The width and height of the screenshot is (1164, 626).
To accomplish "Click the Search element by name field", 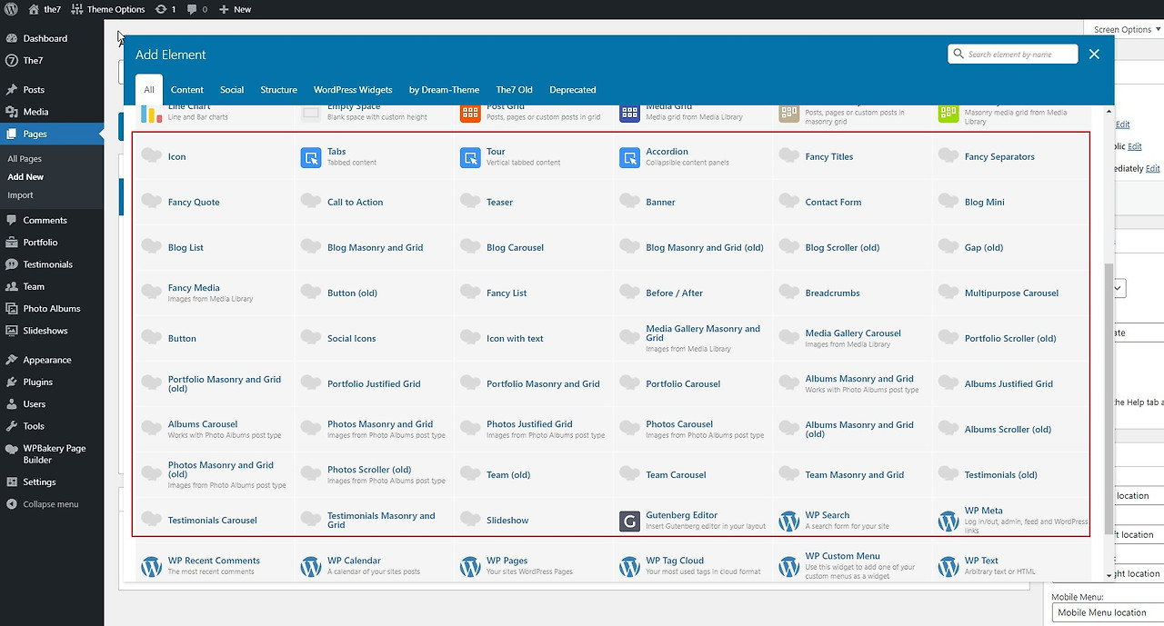I will coord(1013,55).
